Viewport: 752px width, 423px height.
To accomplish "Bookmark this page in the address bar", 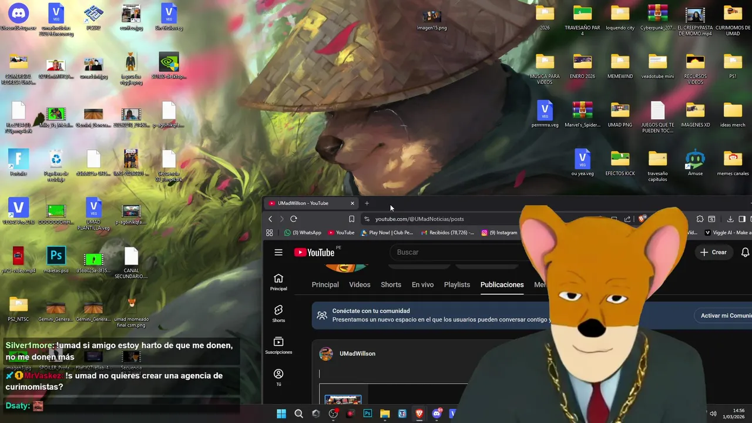I will (351, 219).
